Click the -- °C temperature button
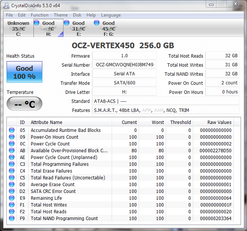 click(24, 104)
